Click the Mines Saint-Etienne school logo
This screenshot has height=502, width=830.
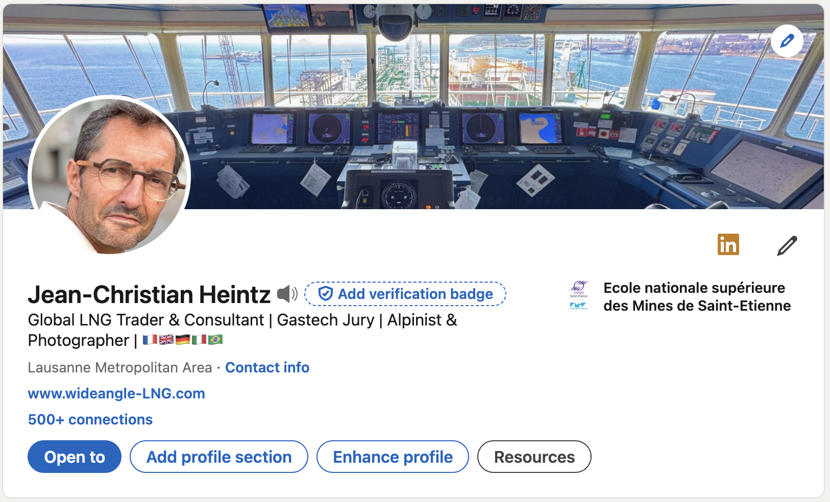(579, 296)
